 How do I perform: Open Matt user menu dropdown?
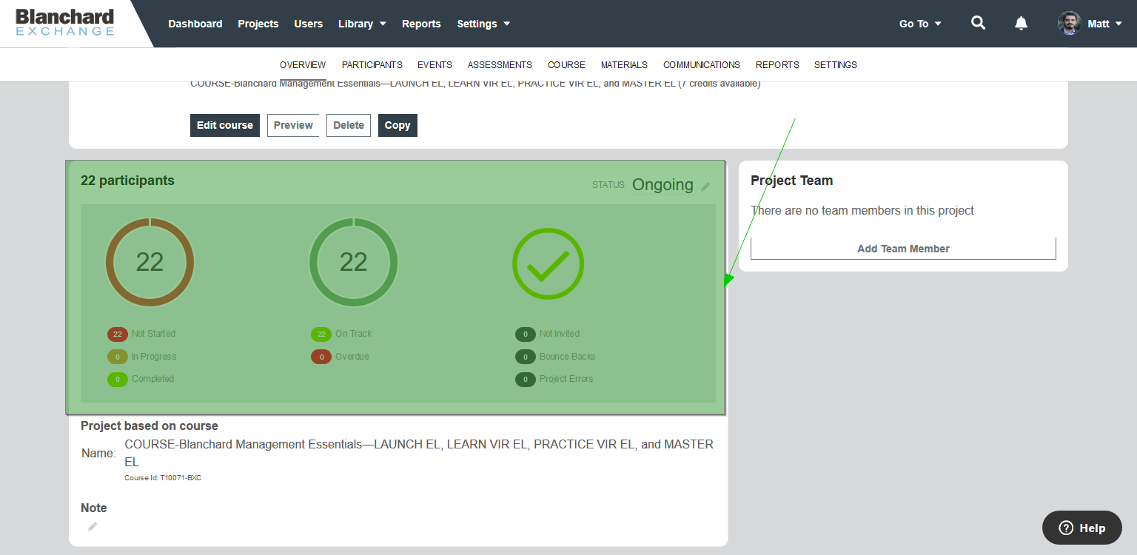[1104, 24]
